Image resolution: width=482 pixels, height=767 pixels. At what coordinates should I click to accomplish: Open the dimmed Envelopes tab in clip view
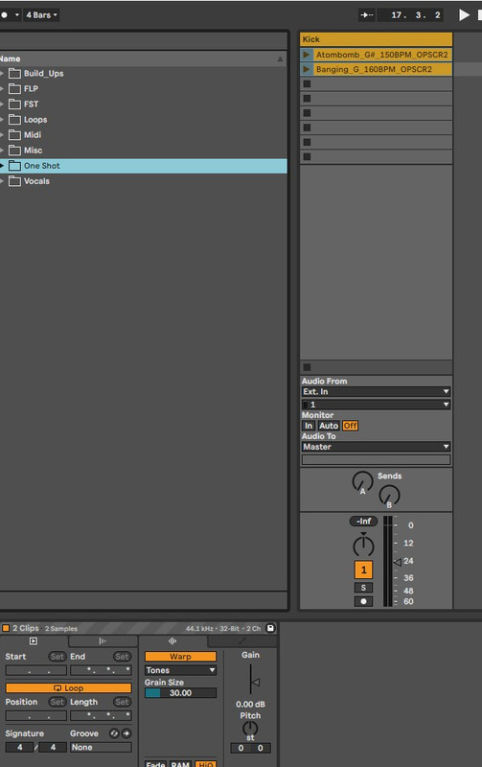[x=242, y=640]
